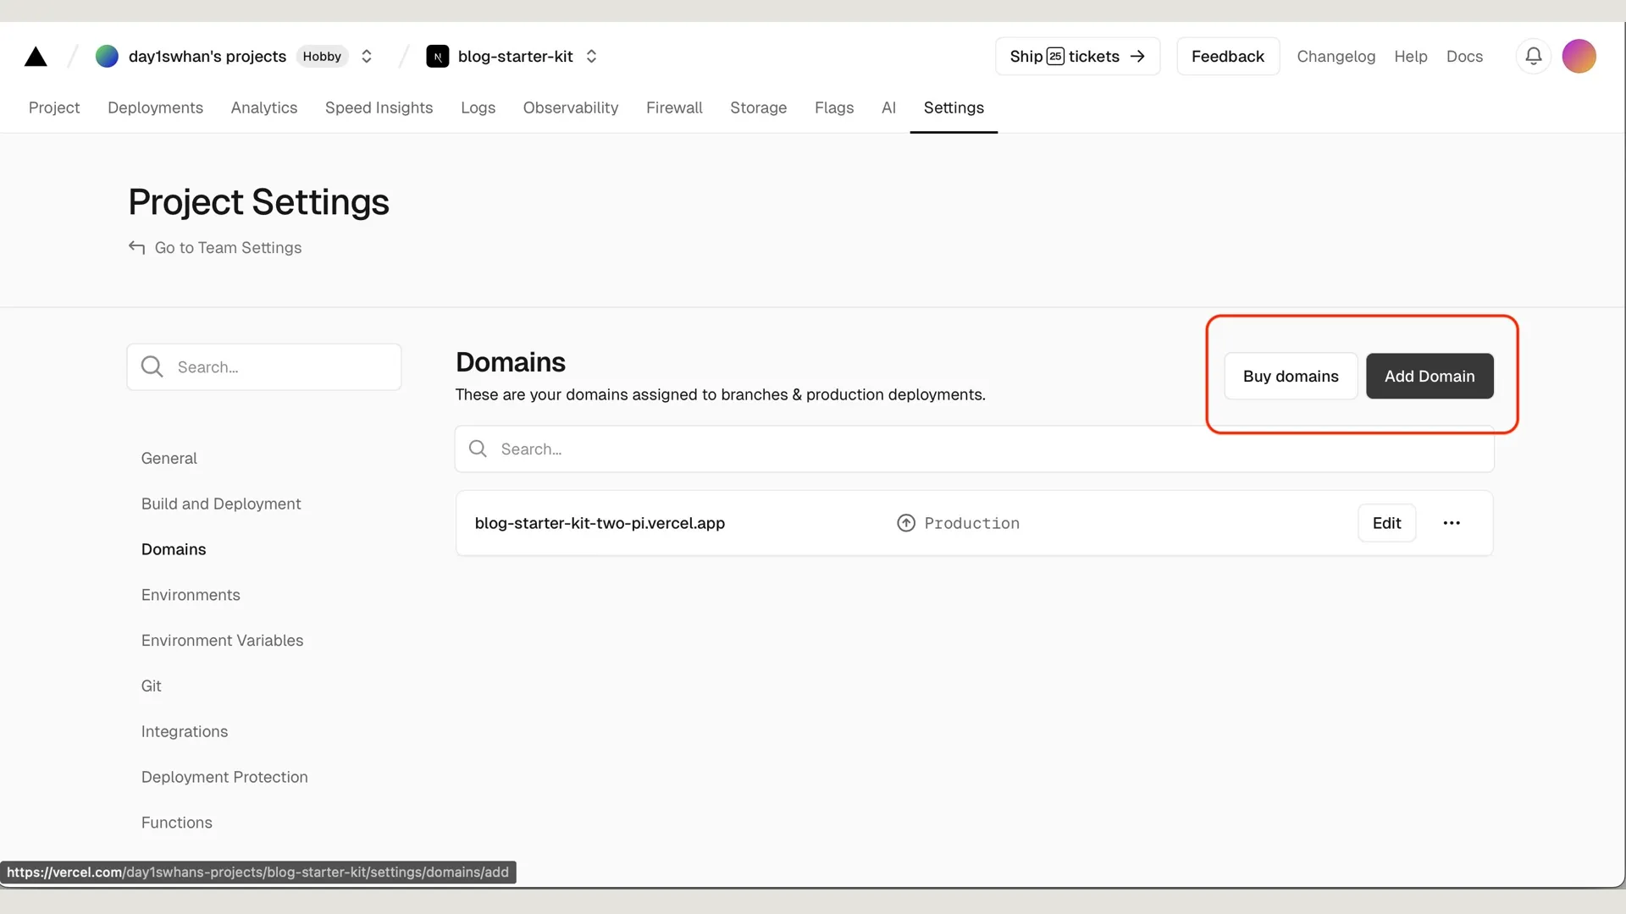1626x914 pixels.
Task: Select Domains in the sidebar
Action: point(174,550)
